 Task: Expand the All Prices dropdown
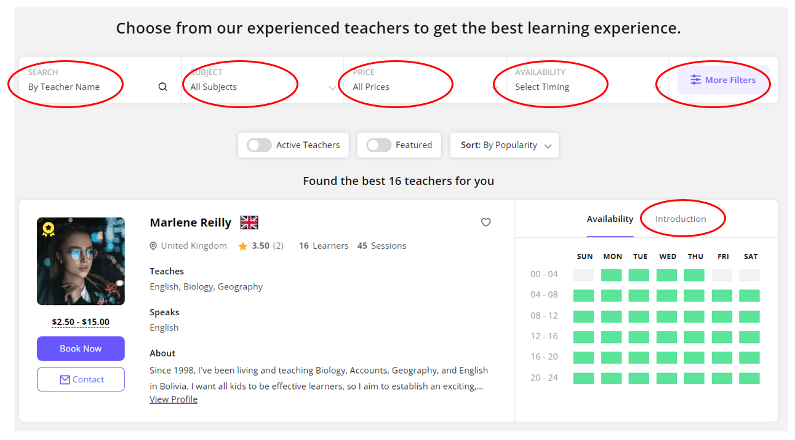pos(425,80)
